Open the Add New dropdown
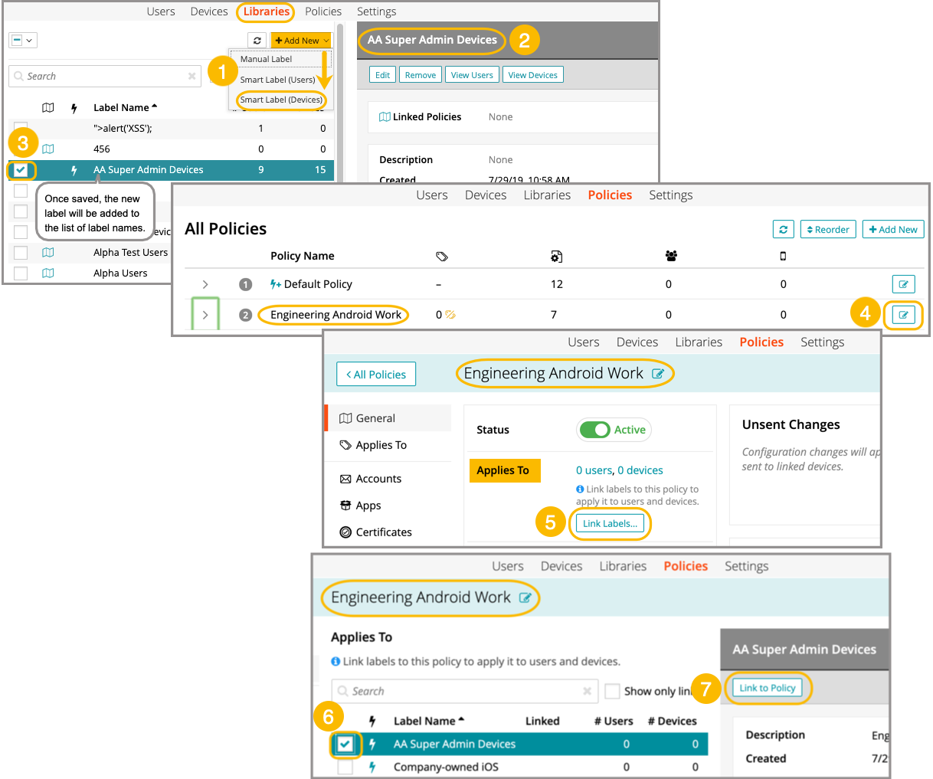933x779 pixels. [x=302, y=41]
